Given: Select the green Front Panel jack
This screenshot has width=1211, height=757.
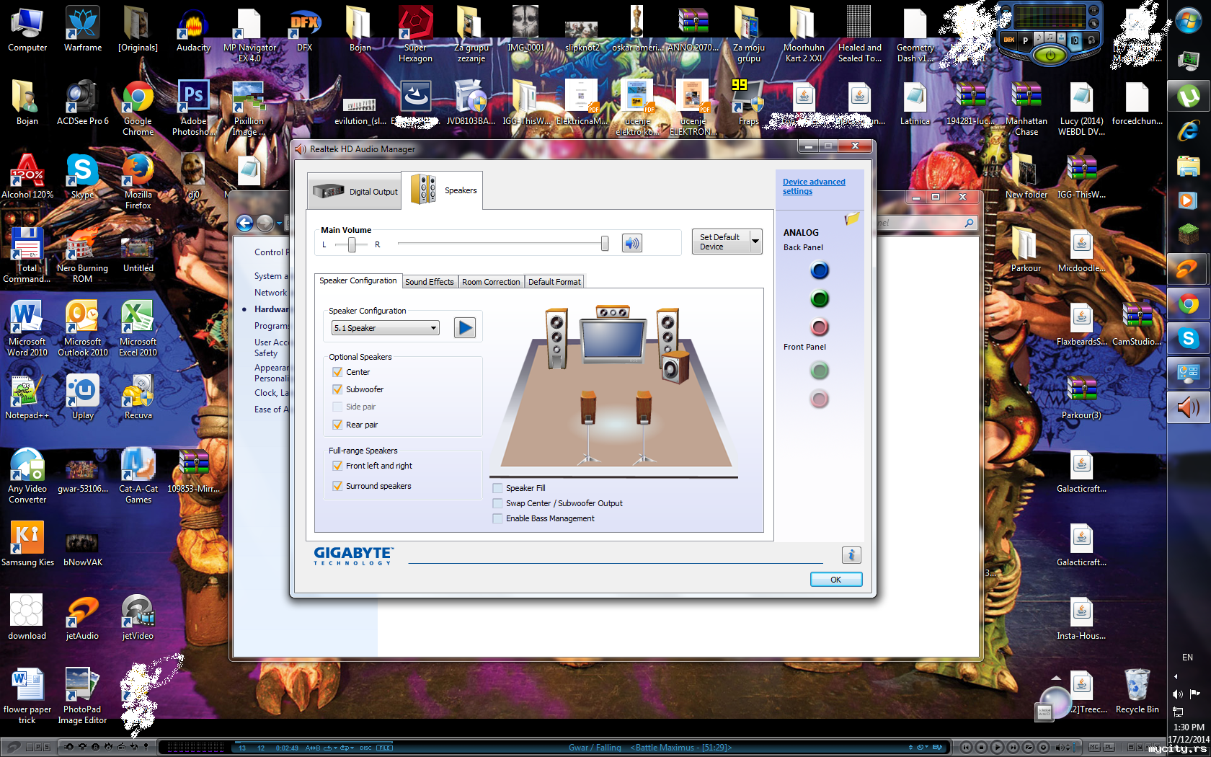Looking at the screenshot, I should click(x=820, y=371).
